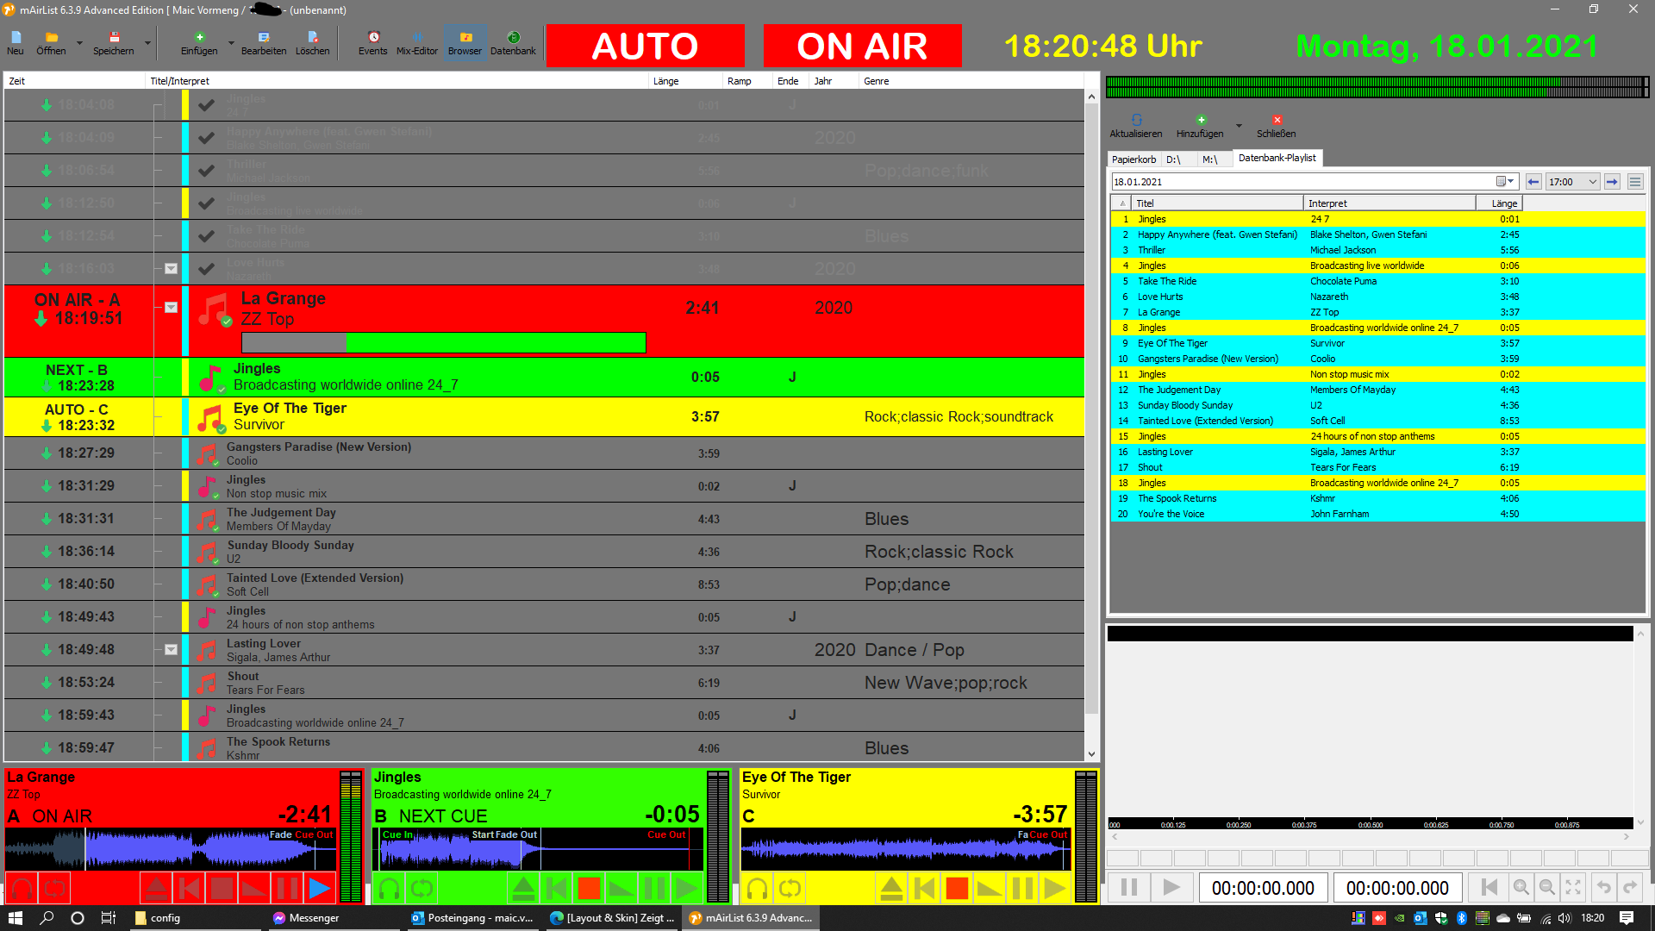This screenshot has width=1655, height=931.
Task: Toggle headphone pre-listen on player A
Action: click(22, 888)
